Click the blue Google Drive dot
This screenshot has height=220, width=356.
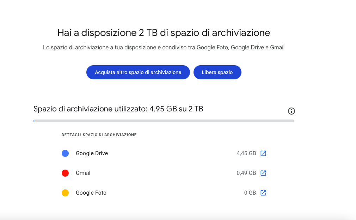pos(65,153)
